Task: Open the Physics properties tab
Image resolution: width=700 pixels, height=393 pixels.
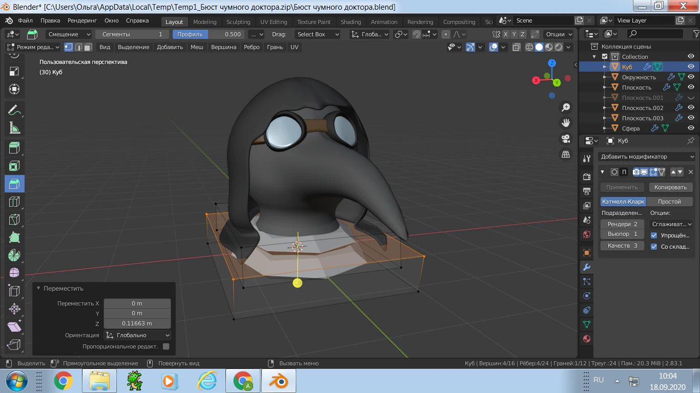Action: (587, 296)
